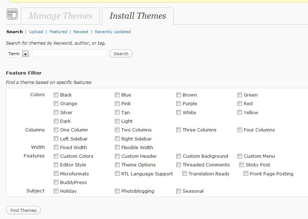This screenshot has height=219, width=308.
Task: Toggle the Flexible Width checkbox
Action: (117, 147)
